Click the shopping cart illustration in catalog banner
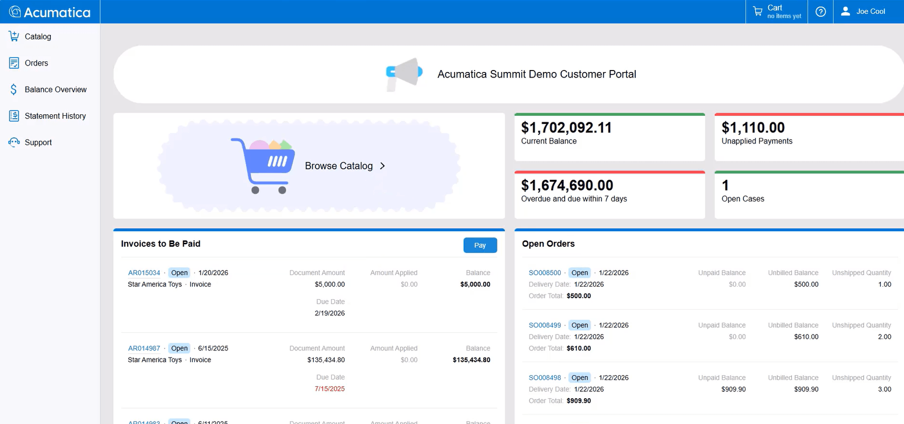 263,166
